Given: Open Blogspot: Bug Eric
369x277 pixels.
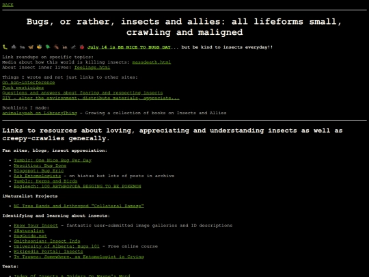Looking at the screenshot, I should [38, 171].
